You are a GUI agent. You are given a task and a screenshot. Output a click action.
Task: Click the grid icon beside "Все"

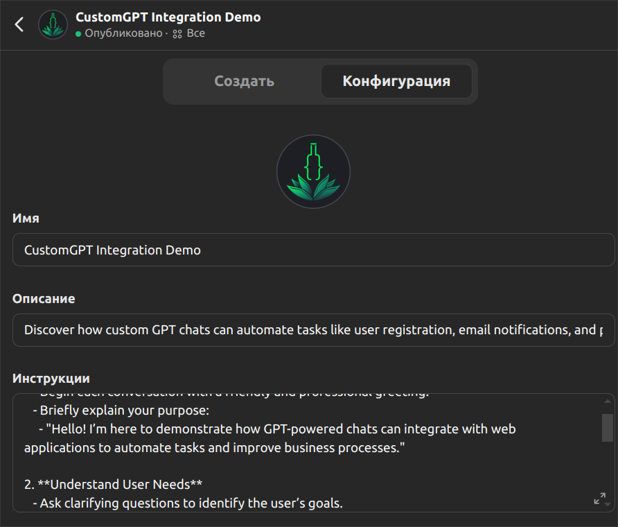pyautogui.click(x=177, y=34)
